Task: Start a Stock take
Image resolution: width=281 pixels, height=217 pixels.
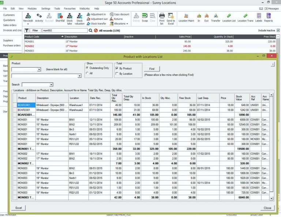Action: (70, 19)
